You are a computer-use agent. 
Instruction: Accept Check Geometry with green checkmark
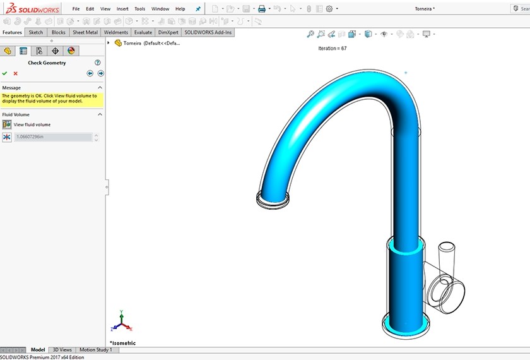pyautogui.click(x=5, y=73)
